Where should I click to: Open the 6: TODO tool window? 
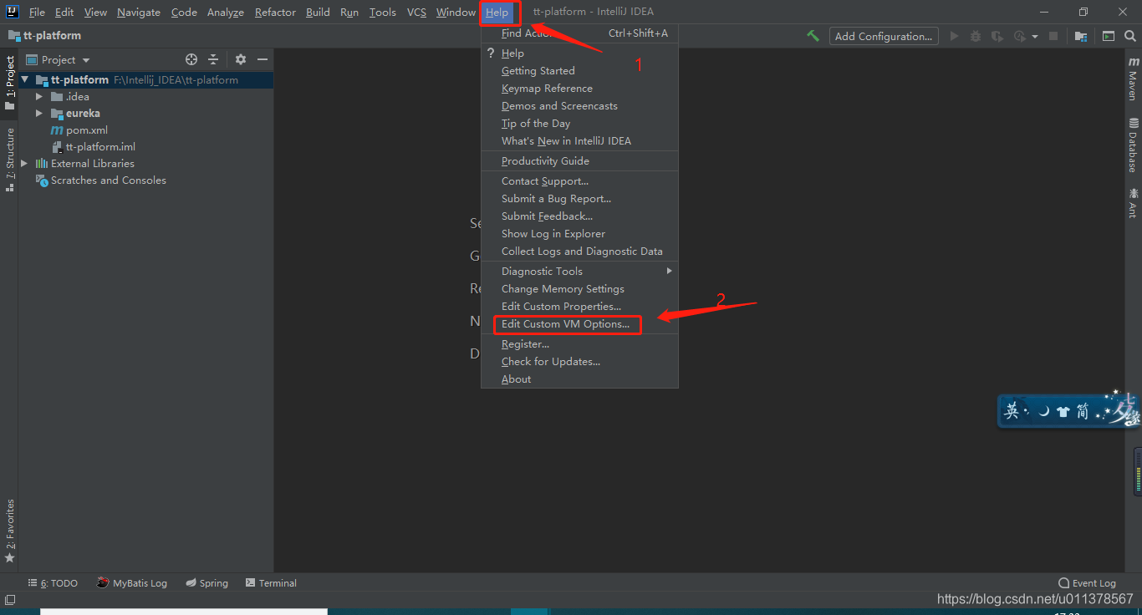tap(53, 583)
